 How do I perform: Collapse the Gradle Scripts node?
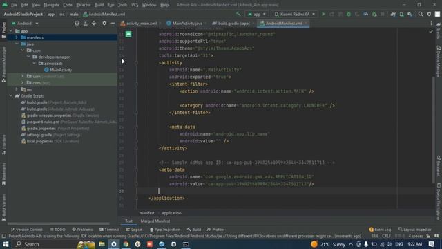point(11,95)
